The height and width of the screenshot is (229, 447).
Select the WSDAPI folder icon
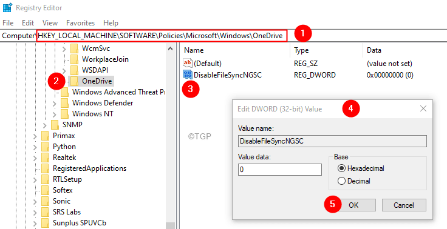point(75,70)
